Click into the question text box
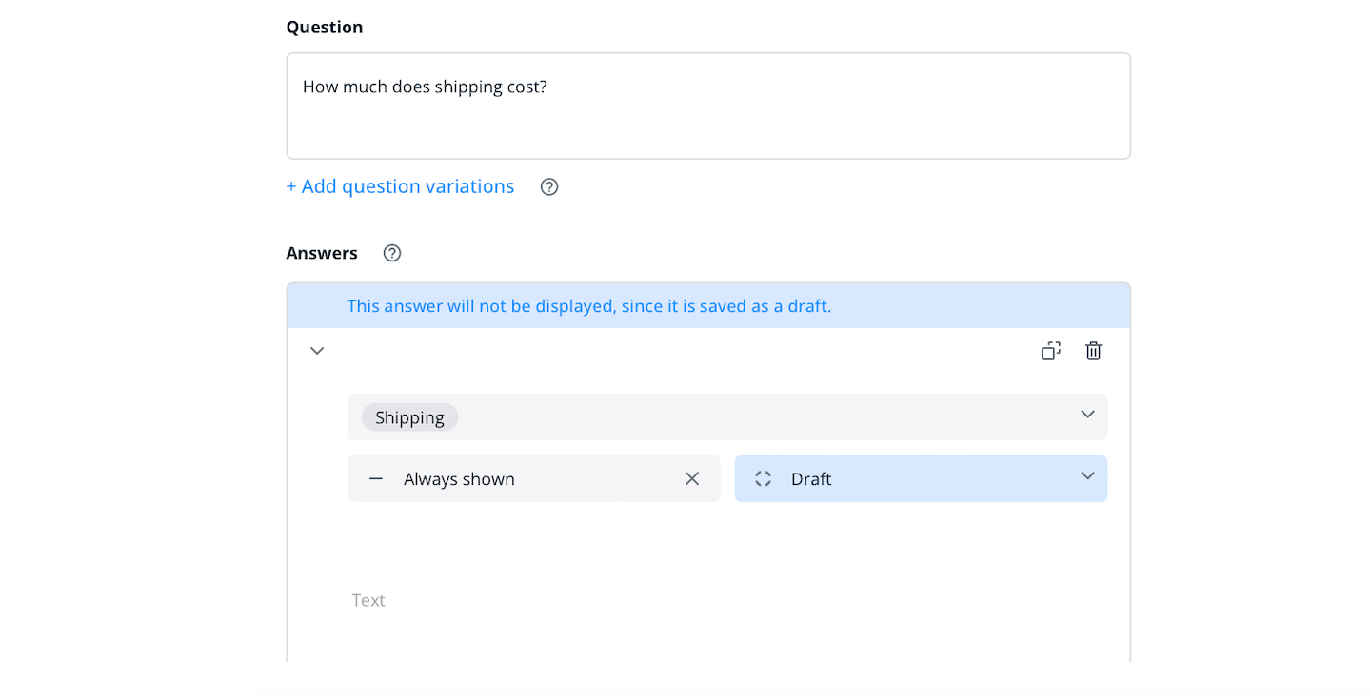The width and height of the screenshot is (1371, 697). (708, 124)
